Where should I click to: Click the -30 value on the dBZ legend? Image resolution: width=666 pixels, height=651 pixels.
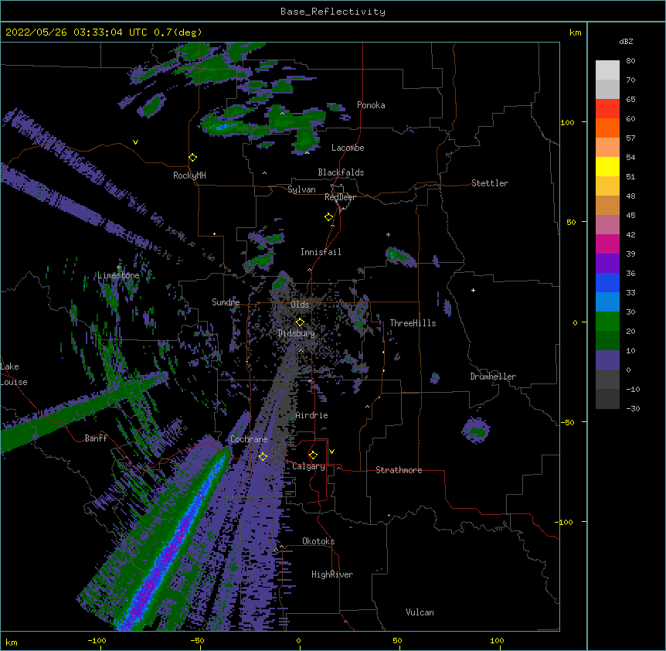tap(633, 408)
